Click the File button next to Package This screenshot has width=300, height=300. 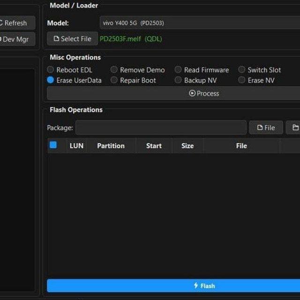[266, 127]
